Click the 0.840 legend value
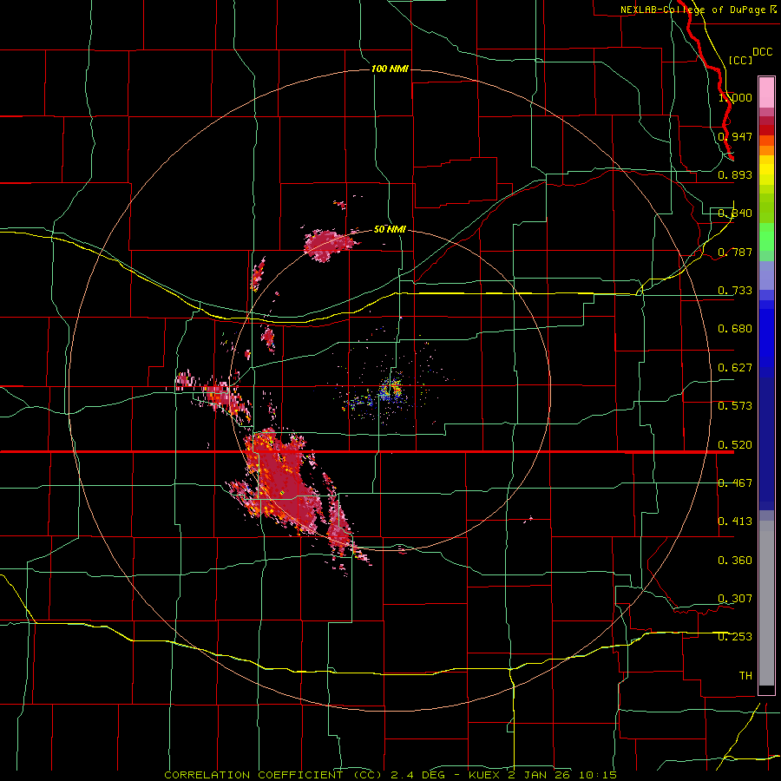Image resolution: width=781 pixels, height=781 pixels. 735,213
